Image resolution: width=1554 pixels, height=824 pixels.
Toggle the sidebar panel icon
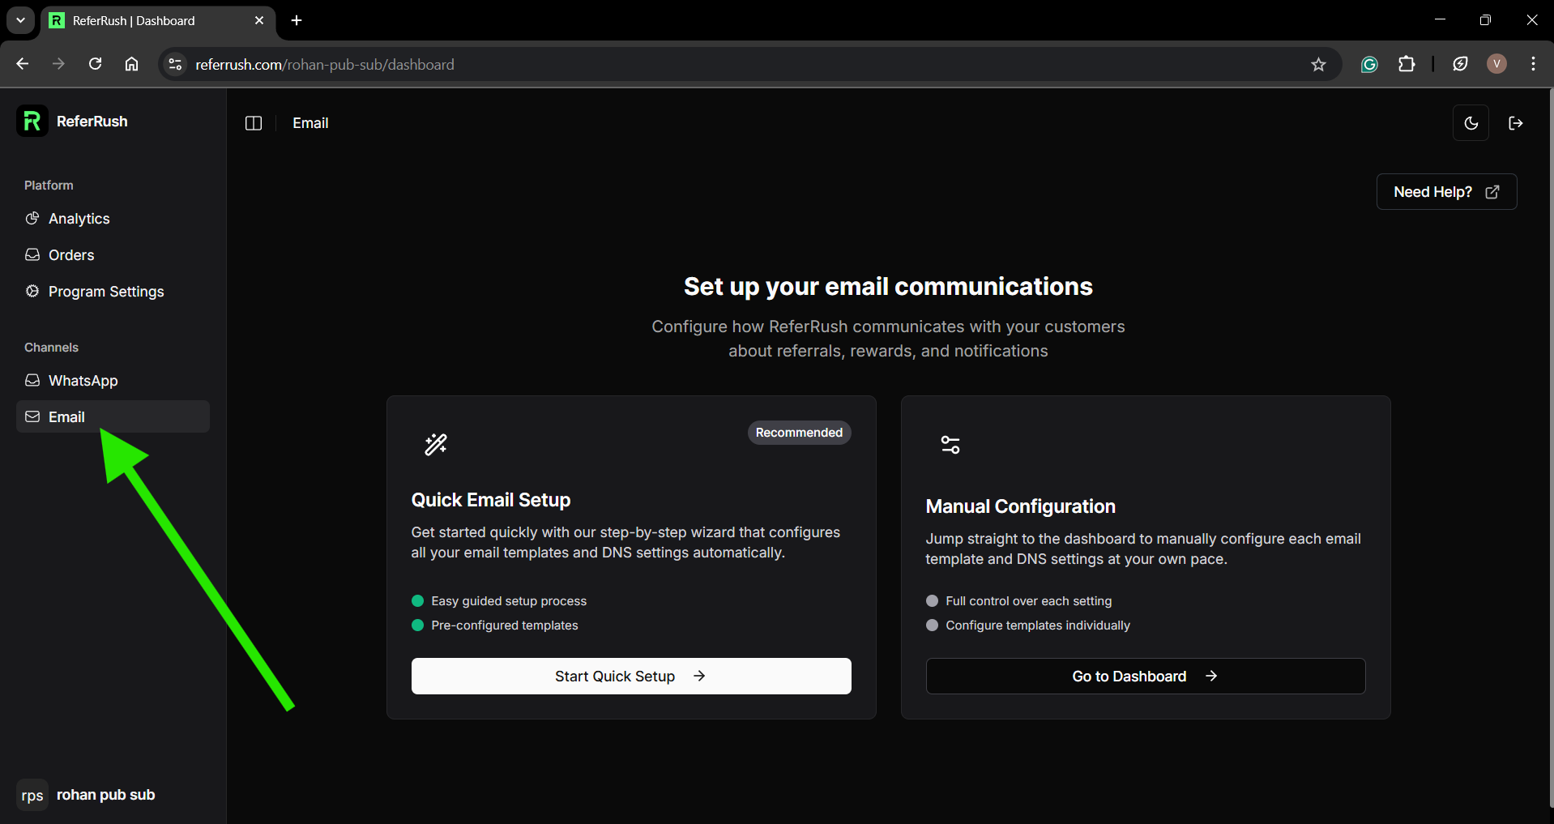coord(254,123)
